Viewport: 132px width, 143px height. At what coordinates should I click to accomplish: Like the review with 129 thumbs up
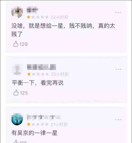(16, 44)
